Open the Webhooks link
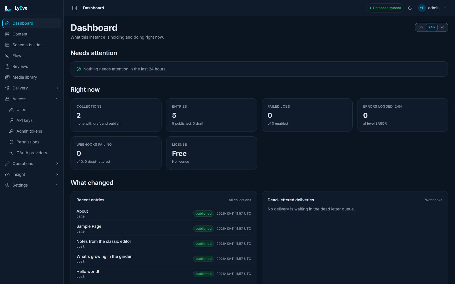This screenshot has width=455, height=284. point(433,200)
